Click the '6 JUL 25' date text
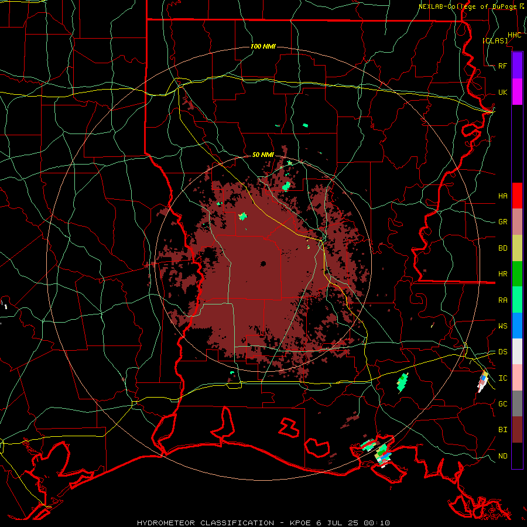 (x=338, y=523)
